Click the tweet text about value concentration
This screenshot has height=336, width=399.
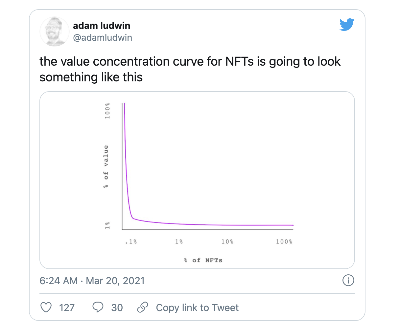pyautogui.click(x=190, y=69)
